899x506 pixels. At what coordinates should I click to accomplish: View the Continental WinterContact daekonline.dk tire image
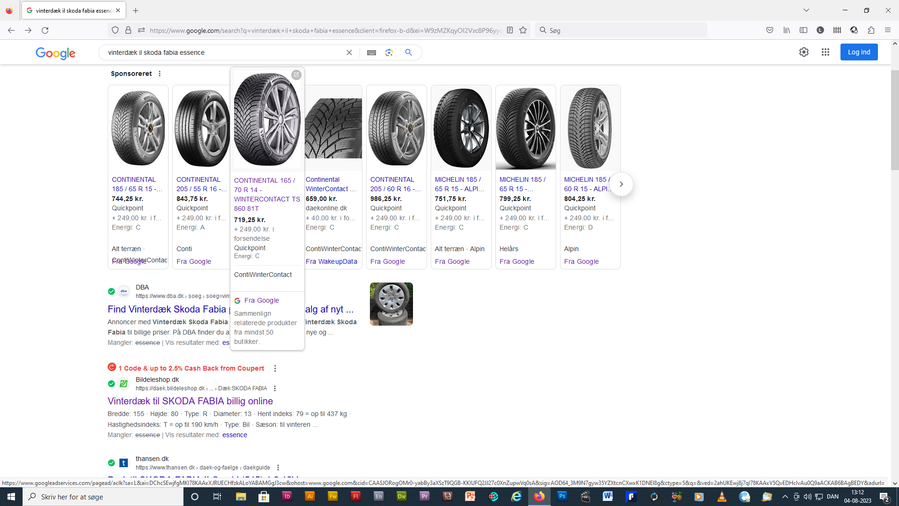[x=333, y=128]
